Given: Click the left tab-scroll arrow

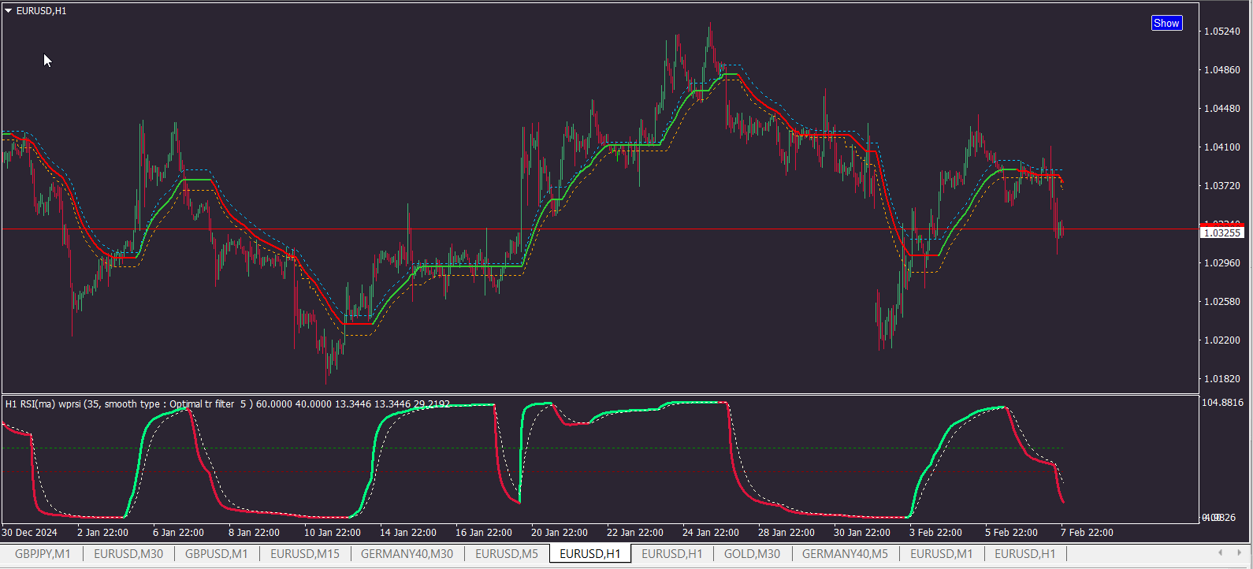Looking at the screenshot, I should pos(1220,553).
